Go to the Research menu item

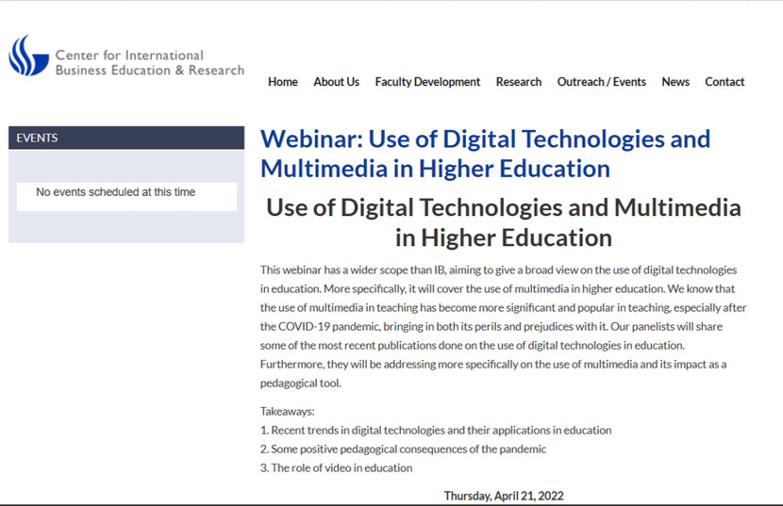518,82
